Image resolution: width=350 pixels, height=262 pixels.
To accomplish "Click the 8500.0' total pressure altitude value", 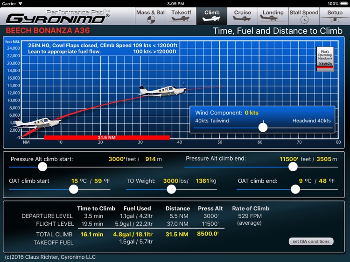I will tap(208, 234).
